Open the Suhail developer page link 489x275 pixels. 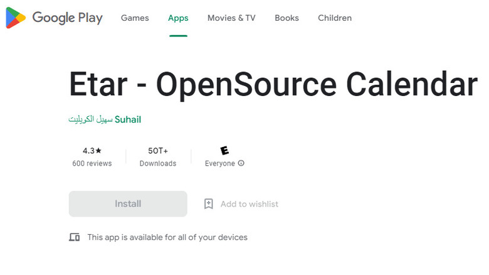[105, 119]
